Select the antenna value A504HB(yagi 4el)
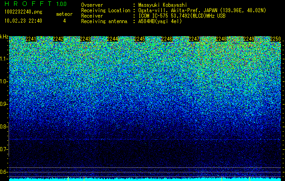This screenshot has height=181, width=285. coord(160,21)
